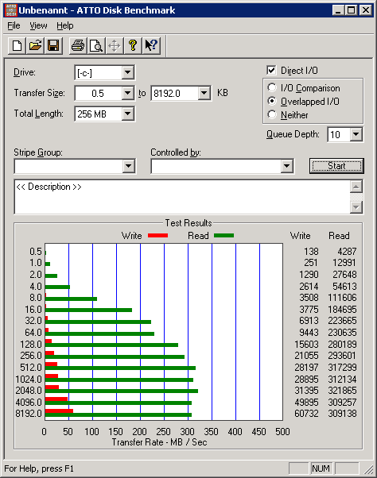Click the read value 184695

coord(342,310)
